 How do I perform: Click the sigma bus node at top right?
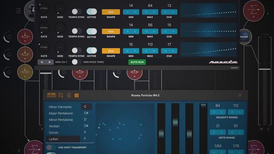point(253,11)
